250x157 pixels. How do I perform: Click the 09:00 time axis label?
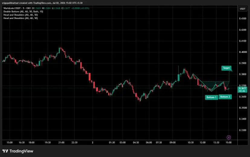(172, 142)
